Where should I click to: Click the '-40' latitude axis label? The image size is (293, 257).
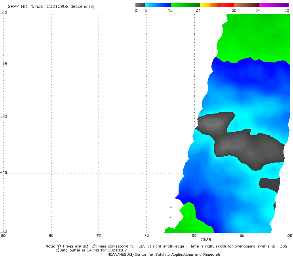click(x=4, y=232)
